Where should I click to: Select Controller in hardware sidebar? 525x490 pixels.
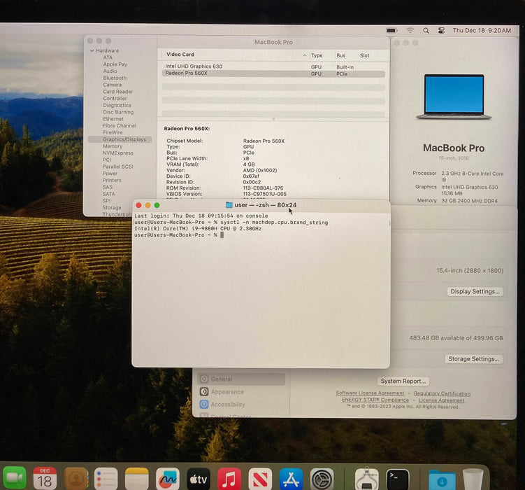[115, 99]
